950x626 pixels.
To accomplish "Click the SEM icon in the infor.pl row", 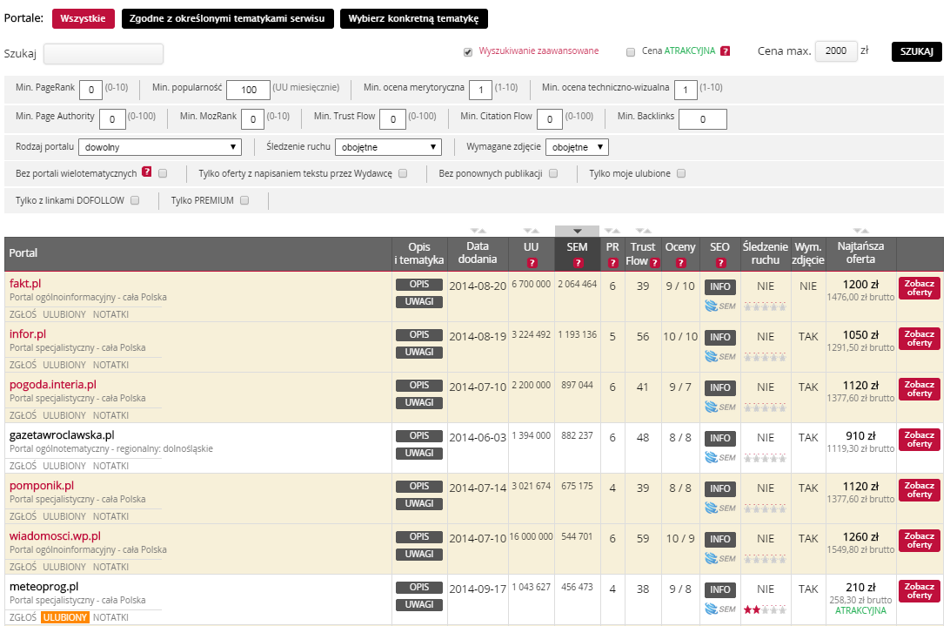I will coord(719,356).
